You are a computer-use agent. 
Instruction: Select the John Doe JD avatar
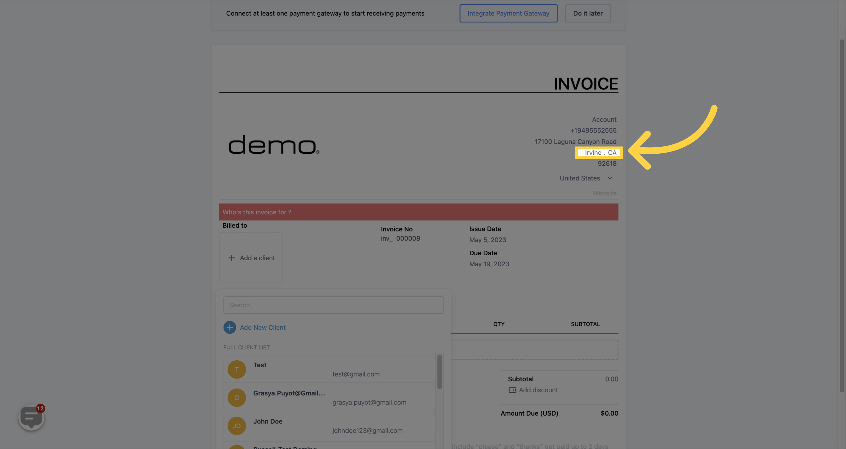236,426
